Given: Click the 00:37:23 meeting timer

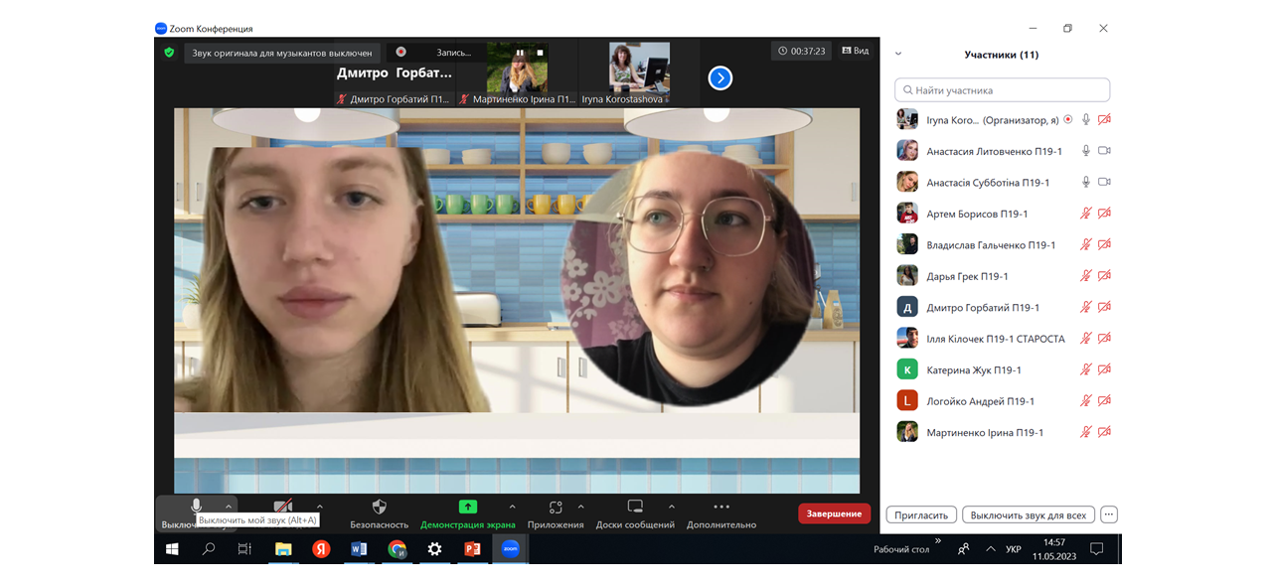Looking at the screenshot, I should click(802, 51).
